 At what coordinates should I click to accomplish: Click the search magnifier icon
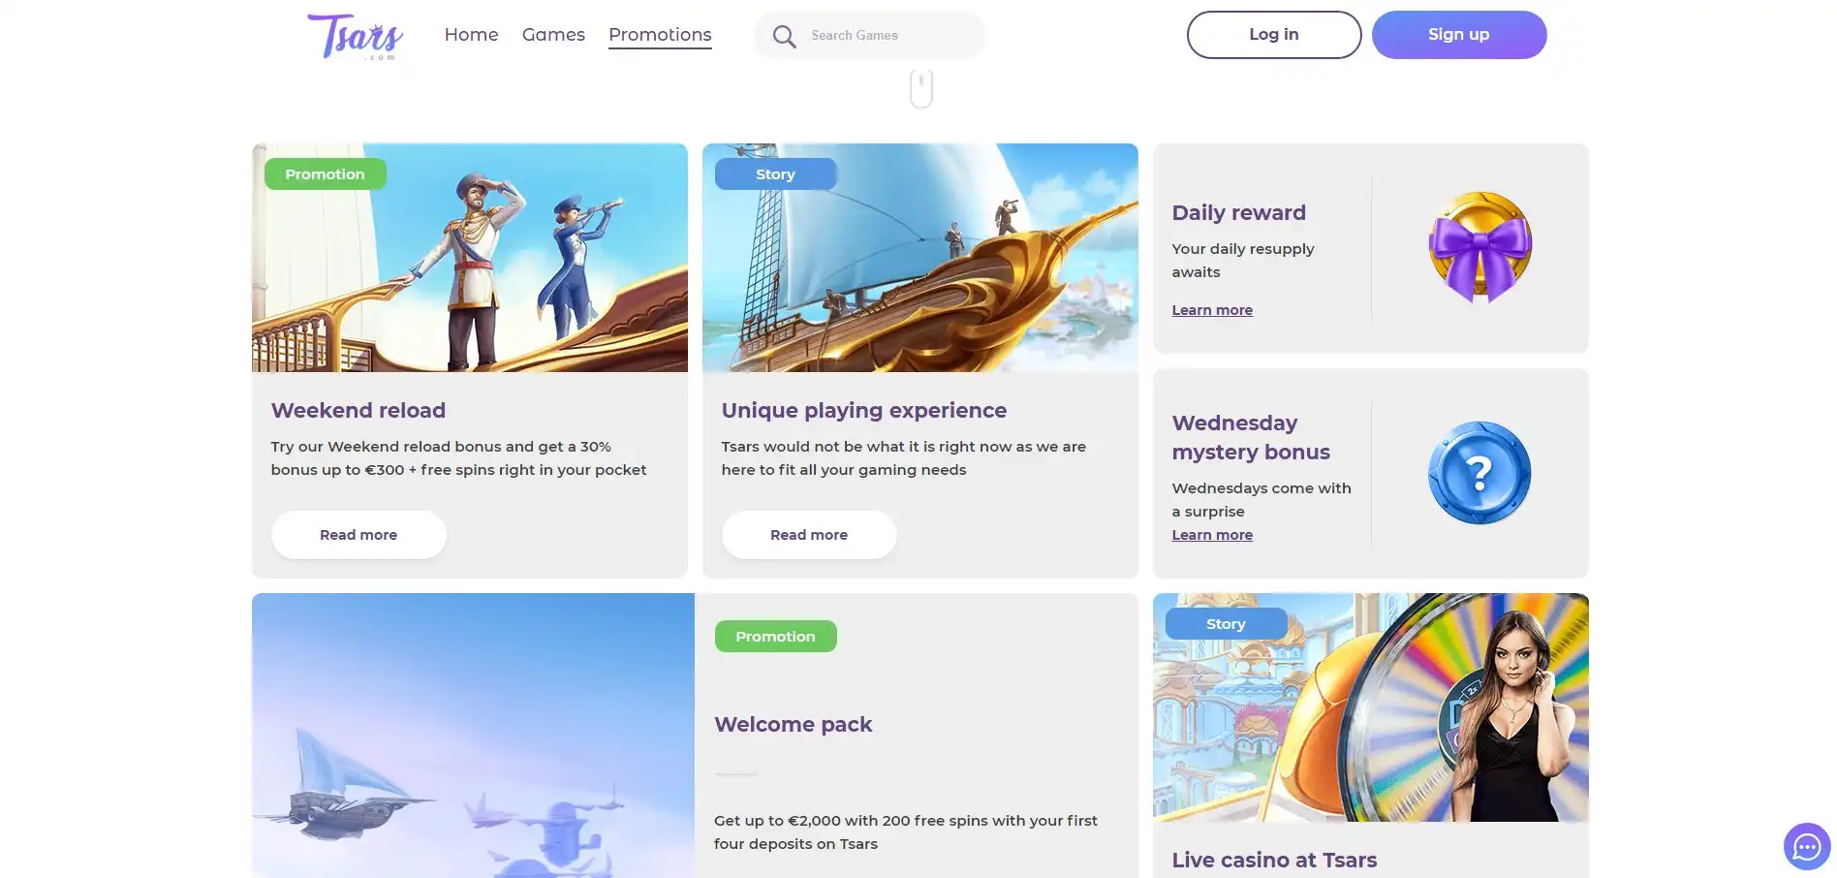(784, 37)
